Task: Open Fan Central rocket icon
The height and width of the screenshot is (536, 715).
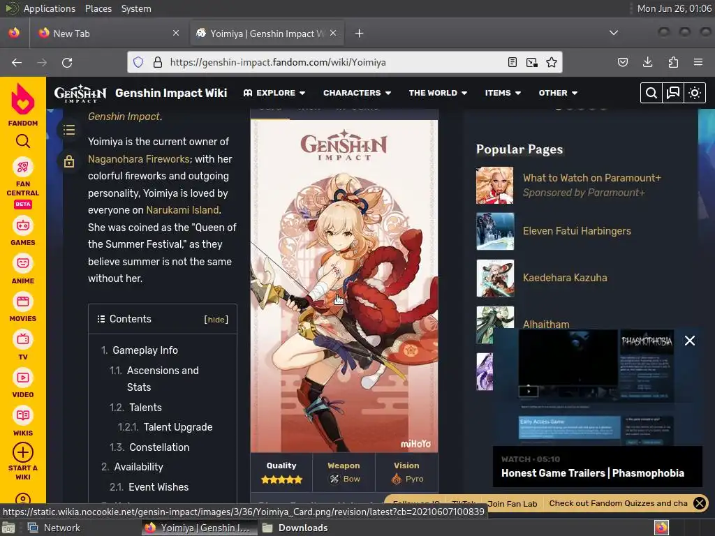Action: (23, 167)
